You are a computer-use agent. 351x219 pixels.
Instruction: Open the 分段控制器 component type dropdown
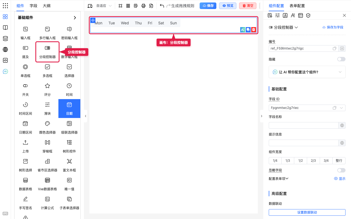pos(284,27)
